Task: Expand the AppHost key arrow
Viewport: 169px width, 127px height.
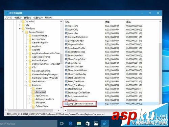Action: tap(26, 46)
